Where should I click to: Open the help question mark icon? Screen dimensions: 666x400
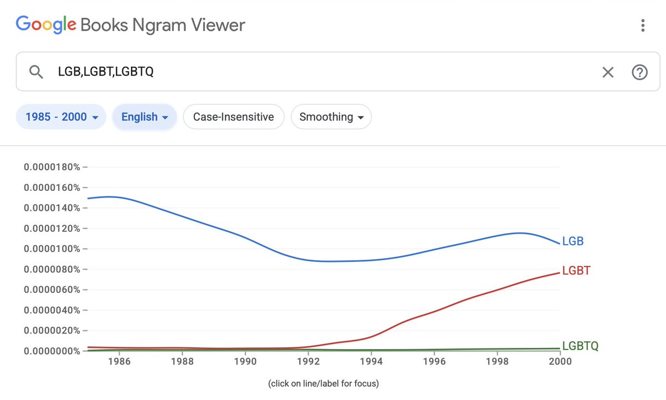(640, 72)
